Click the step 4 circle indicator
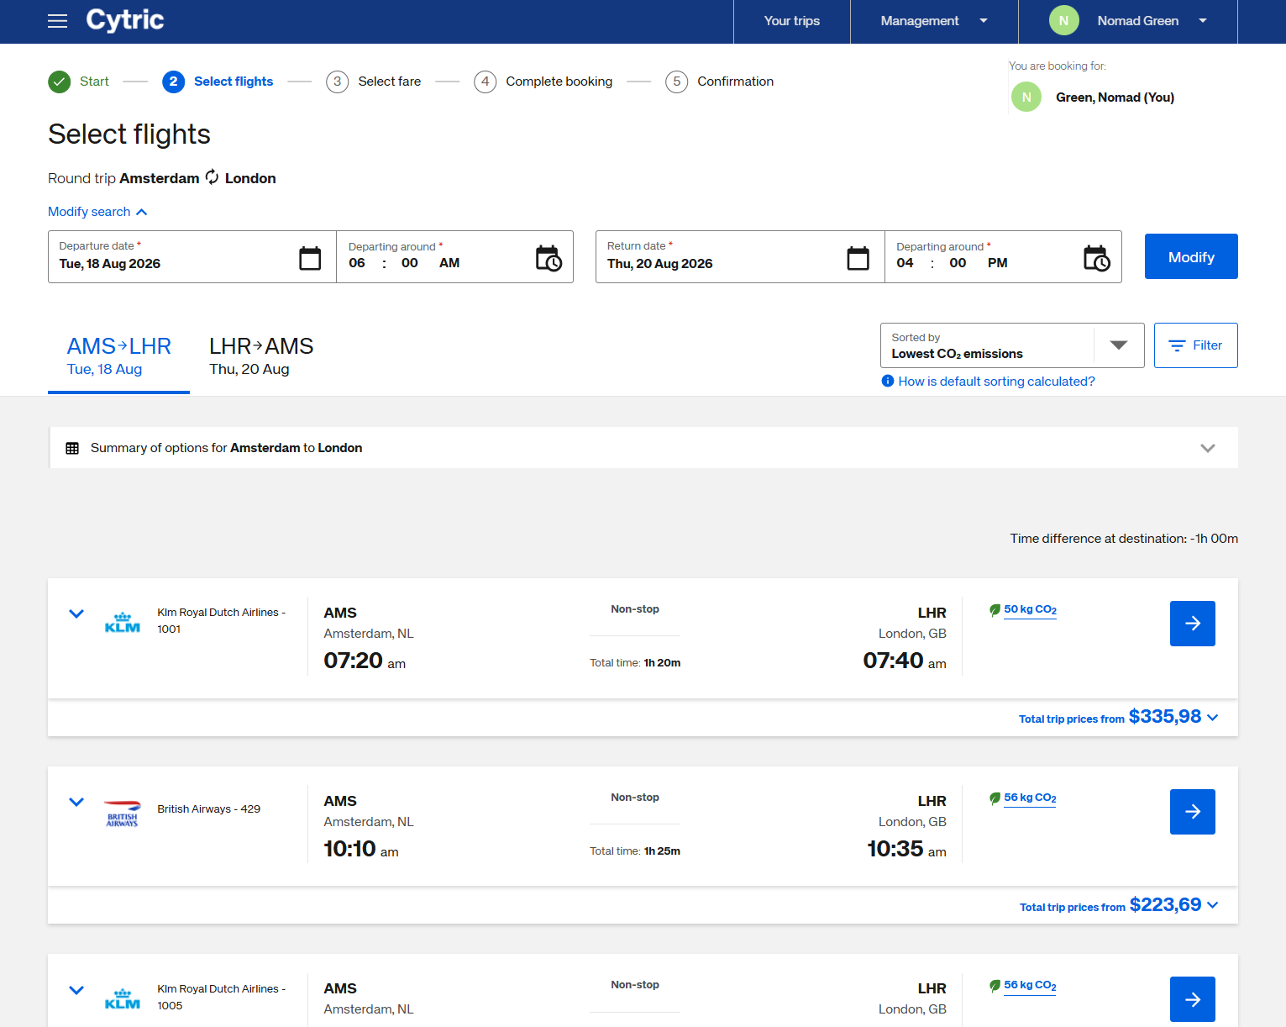 tap(485, 82)
